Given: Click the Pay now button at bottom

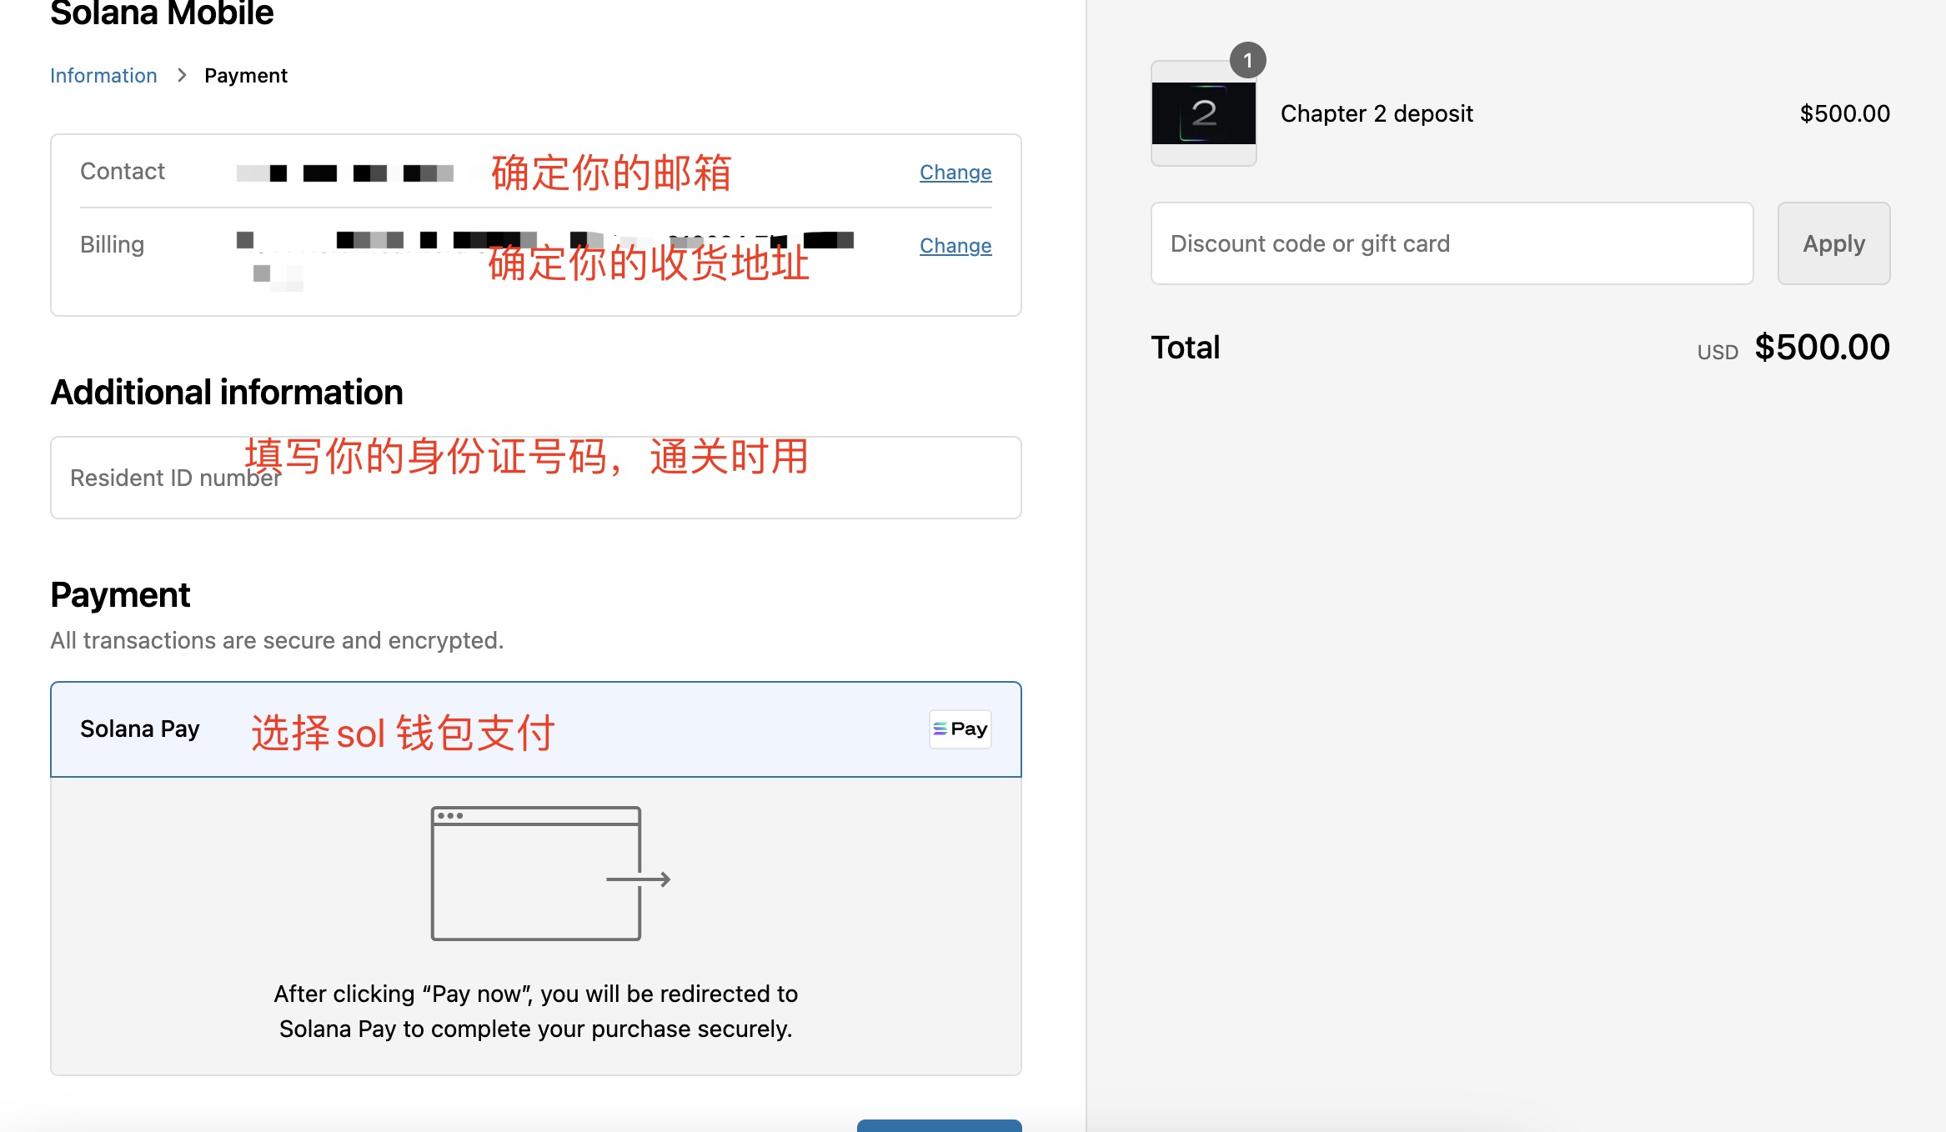Looking at the screenshot, I should point(939,1125).
